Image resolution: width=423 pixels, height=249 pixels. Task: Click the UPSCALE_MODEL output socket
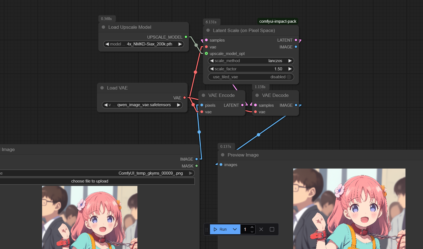(186, 37)
